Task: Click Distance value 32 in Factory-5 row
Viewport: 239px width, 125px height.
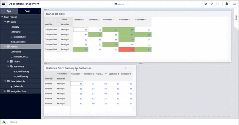Action: click(101, 104)
